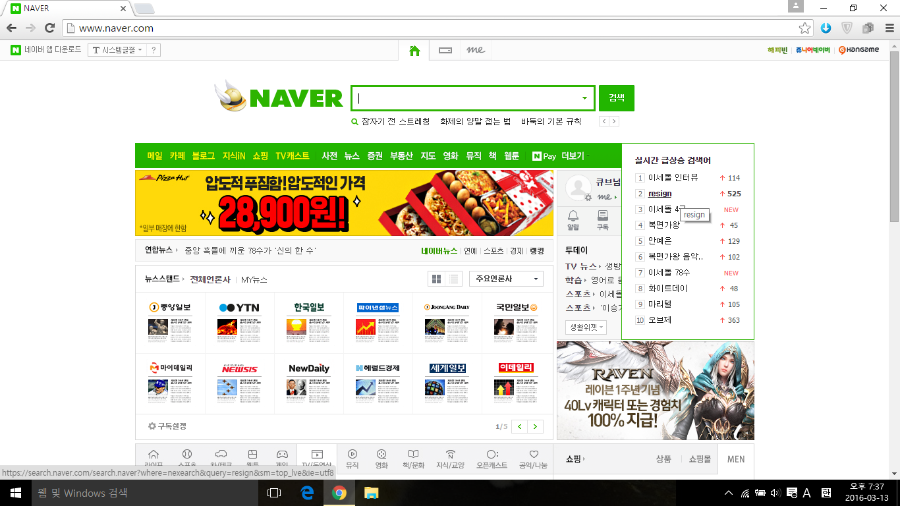The width and height of the screenshot is (900, 506).
Task: Select the MY뉴스 tab
Action: [x=254, y=279]
